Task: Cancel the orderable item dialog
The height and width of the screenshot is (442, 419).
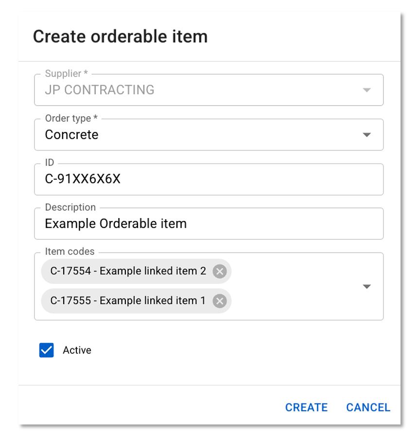Action: pyautogui.click(x=368, y=407)
